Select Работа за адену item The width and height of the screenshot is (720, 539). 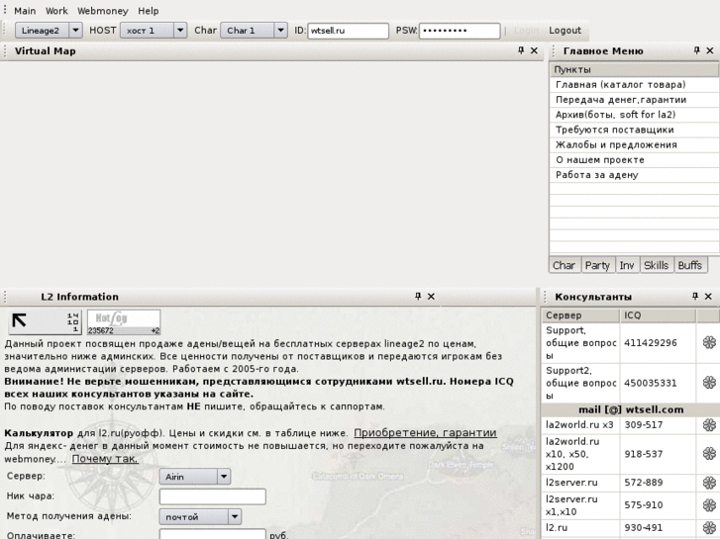pos(634,175)
